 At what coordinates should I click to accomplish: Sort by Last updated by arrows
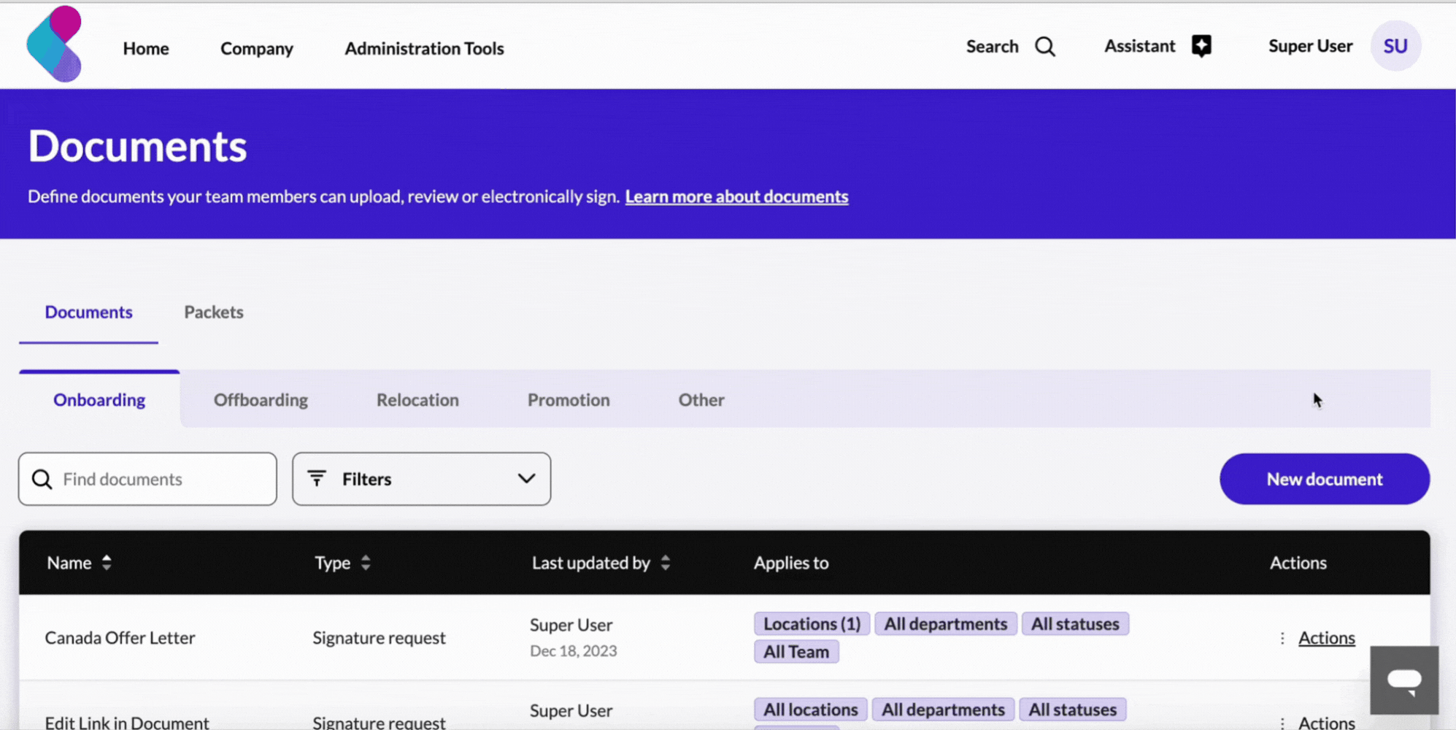[666, 563]
